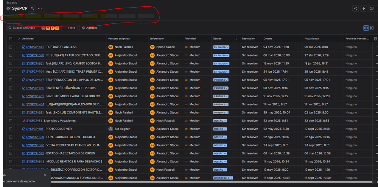Open the SYSPCP-580 issue link
Image resolution: width=378 pixels, height=187 pixels.
pyautogui.click(x=35, y=55)
